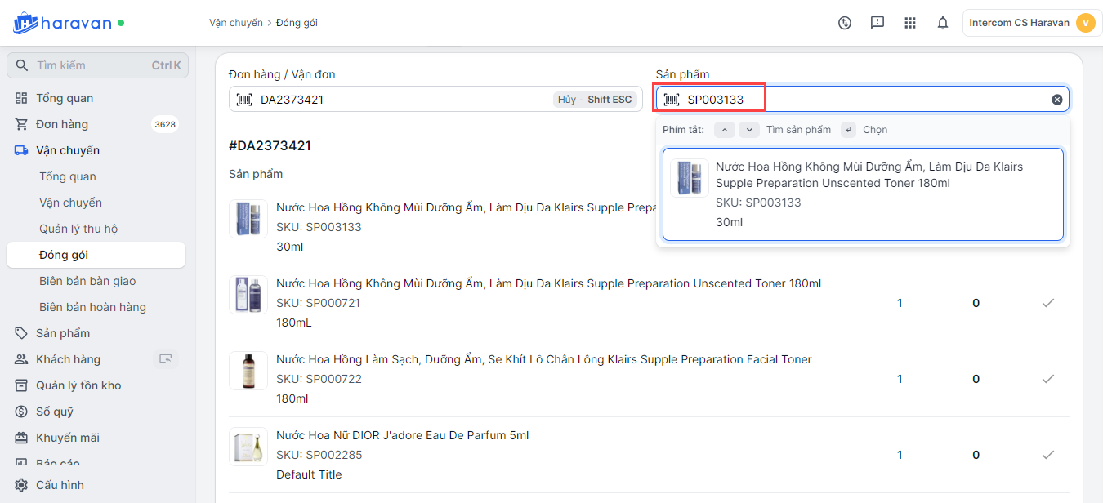Screen dimensions: 1103x503
Task: Open Khách hàng menu
Action: click(68, 359)
